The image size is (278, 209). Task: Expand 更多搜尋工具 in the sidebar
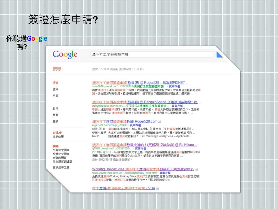pos(61,167)
